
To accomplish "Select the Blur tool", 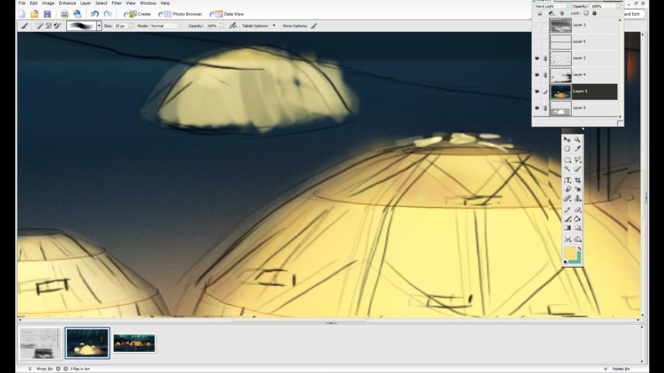I will pyautogui.click(x=567, y=239).
